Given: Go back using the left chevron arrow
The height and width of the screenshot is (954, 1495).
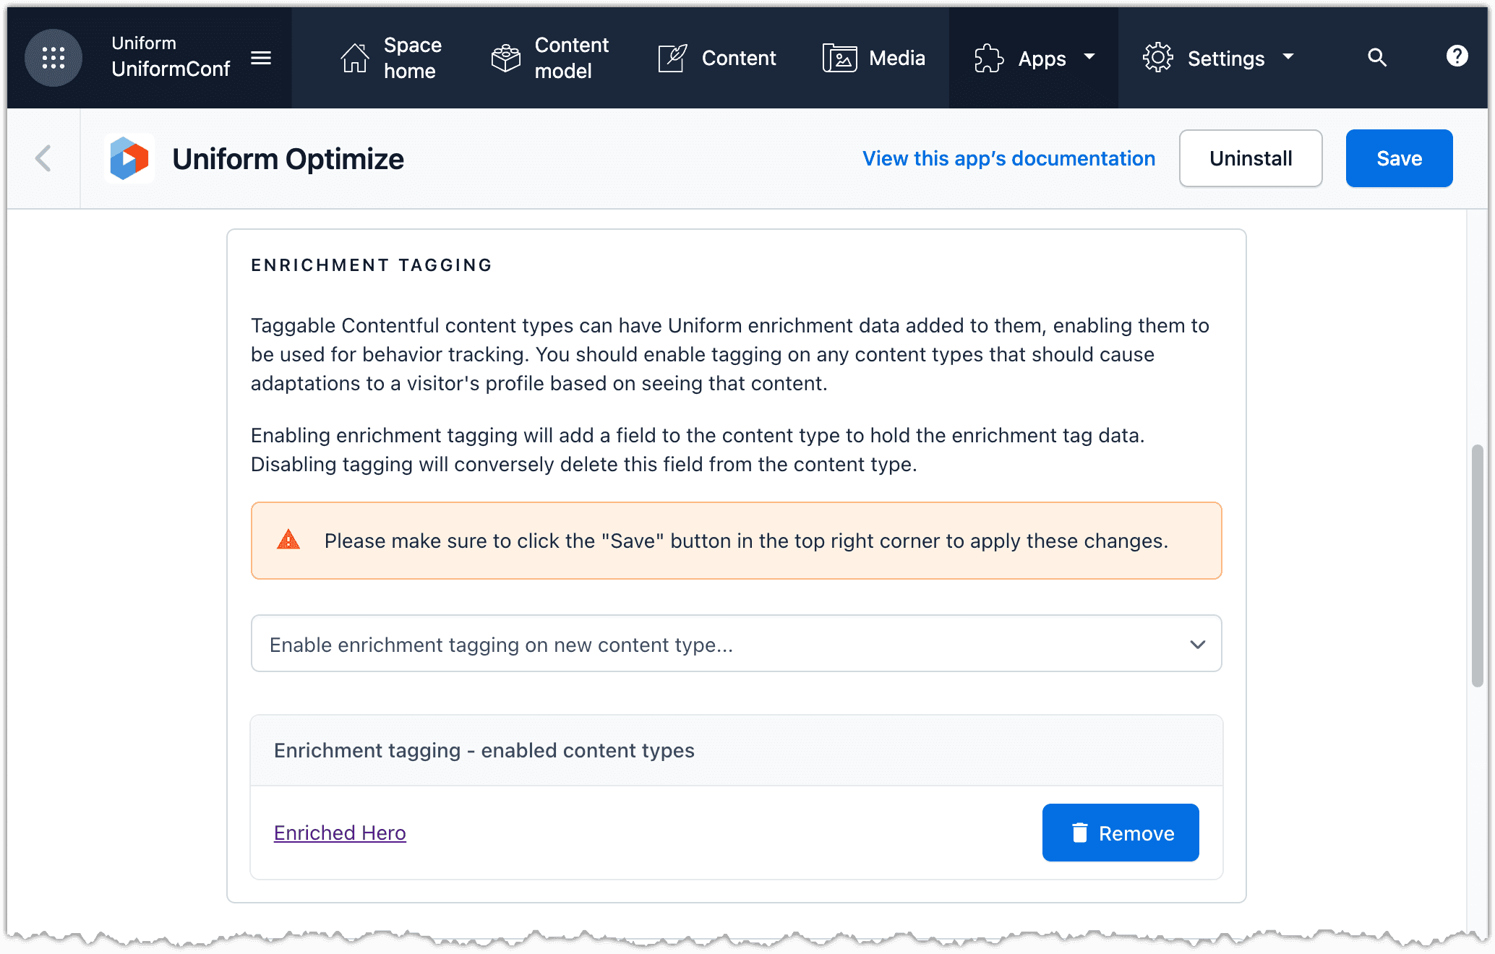Looking at the screenshot, I should (43, 158).
